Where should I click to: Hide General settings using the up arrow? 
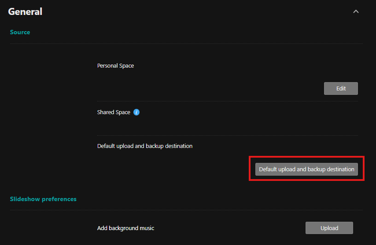click(356, 11)
